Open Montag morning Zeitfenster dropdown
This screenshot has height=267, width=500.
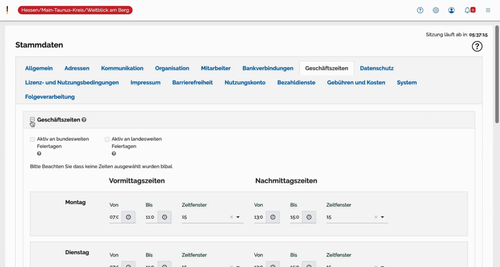(x=238, y=217)
